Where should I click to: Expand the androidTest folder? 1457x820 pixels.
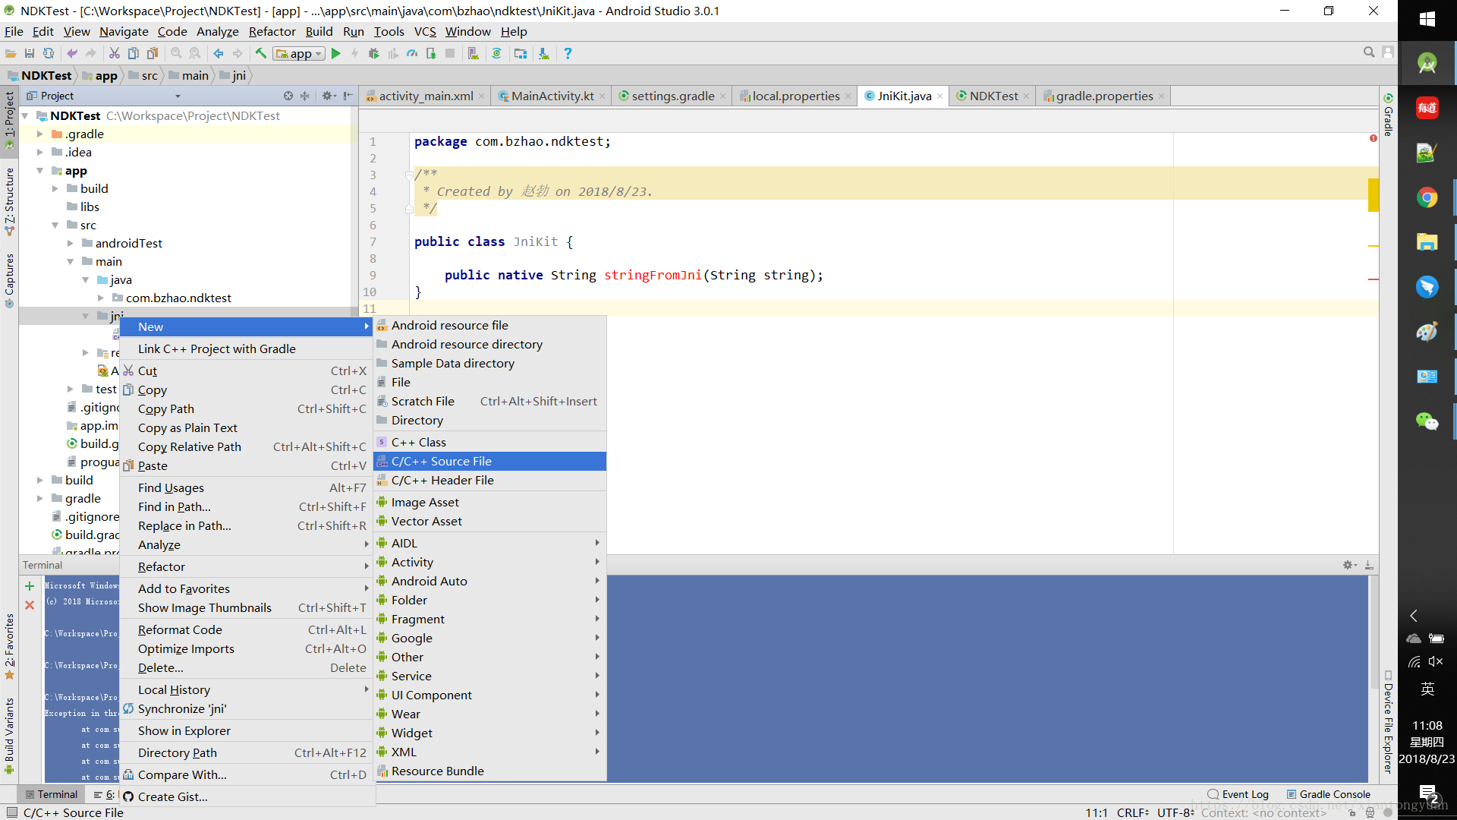[71, 243]
